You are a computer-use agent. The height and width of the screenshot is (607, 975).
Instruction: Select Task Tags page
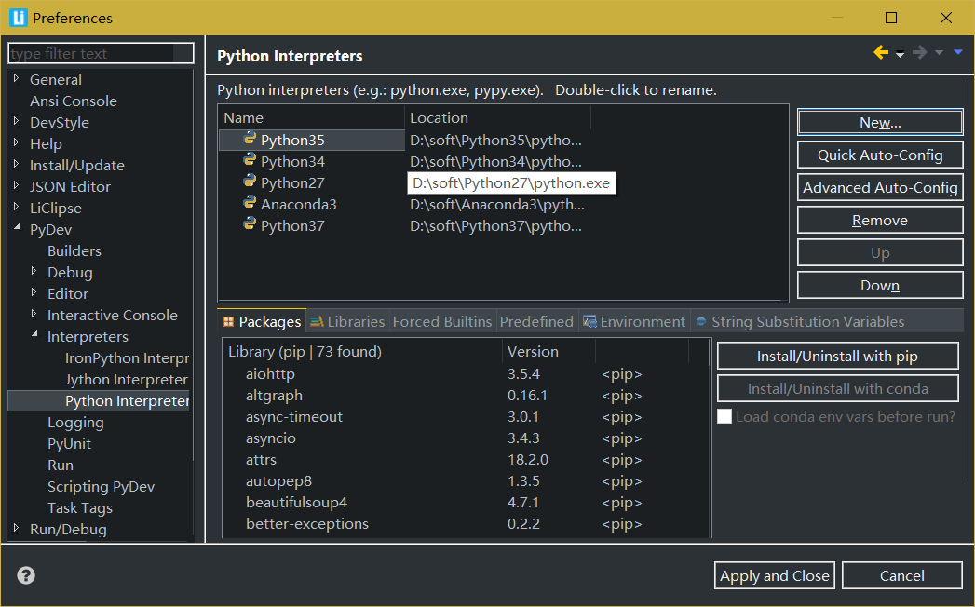tap(79, 508)
